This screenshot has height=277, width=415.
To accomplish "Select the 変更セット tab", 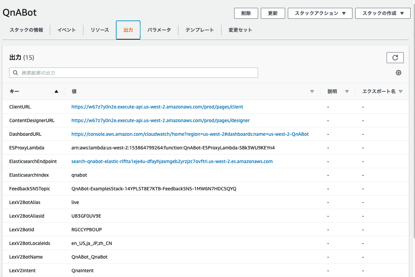I will [x=240, y=30].
